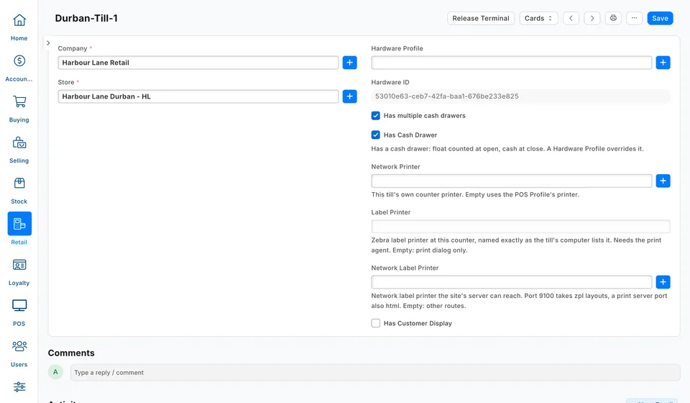The image size is (690, 403).
Task: Click the Durban-Till-1 page title
Action: [x=86, y=19]
